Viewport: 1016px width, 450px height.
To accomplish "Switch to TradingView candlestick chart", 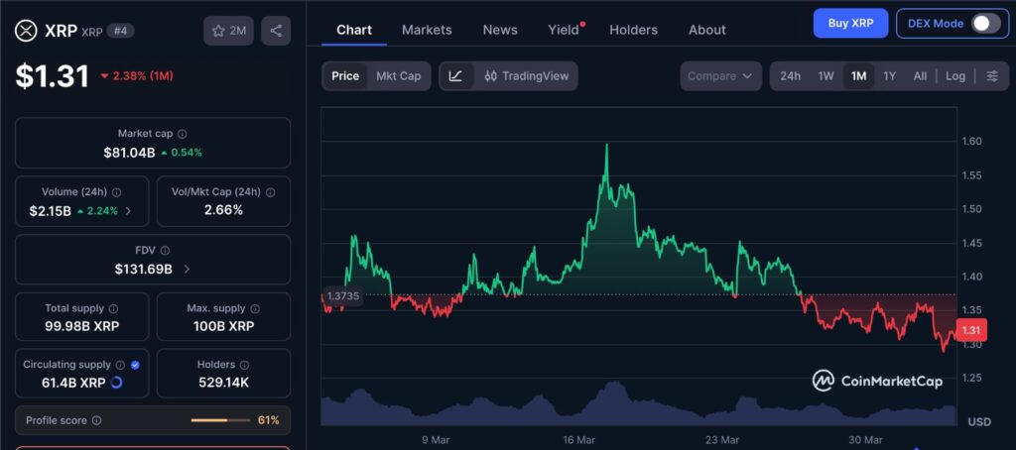I will 526,75.
